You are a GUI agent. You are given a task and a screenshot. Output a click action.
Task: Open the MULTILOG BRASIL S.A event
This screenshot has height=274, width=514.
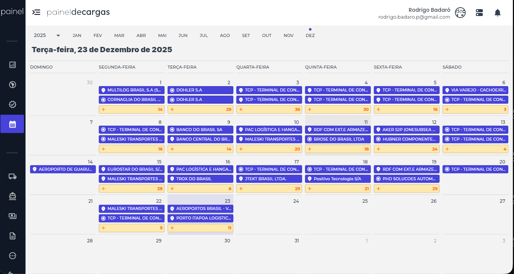click(x=132, y=90)
